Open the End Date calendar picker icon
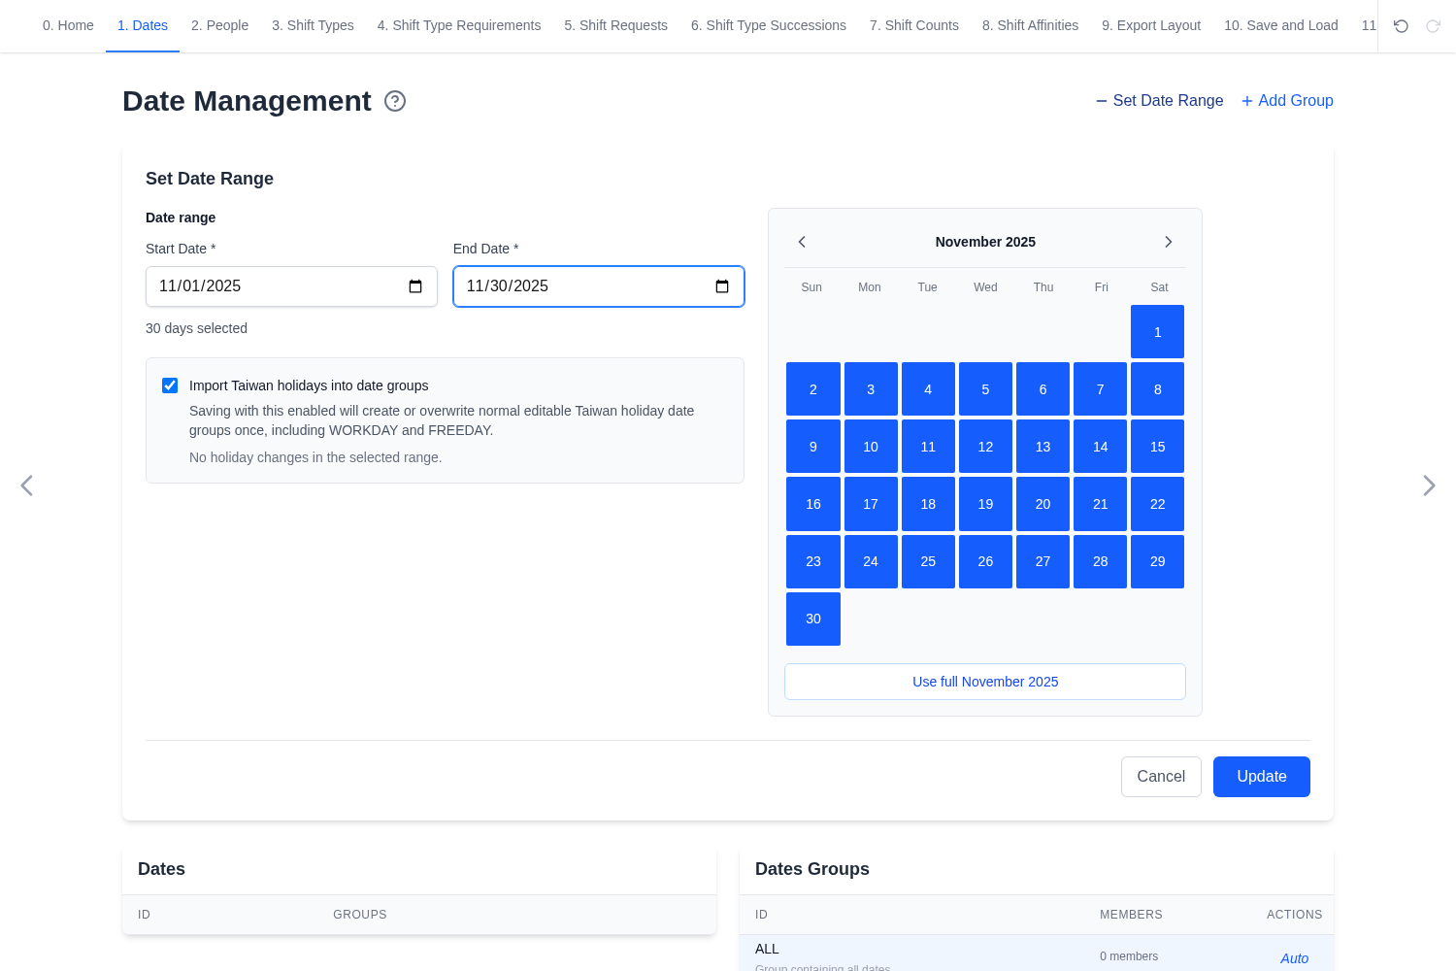 coord(722,286)
